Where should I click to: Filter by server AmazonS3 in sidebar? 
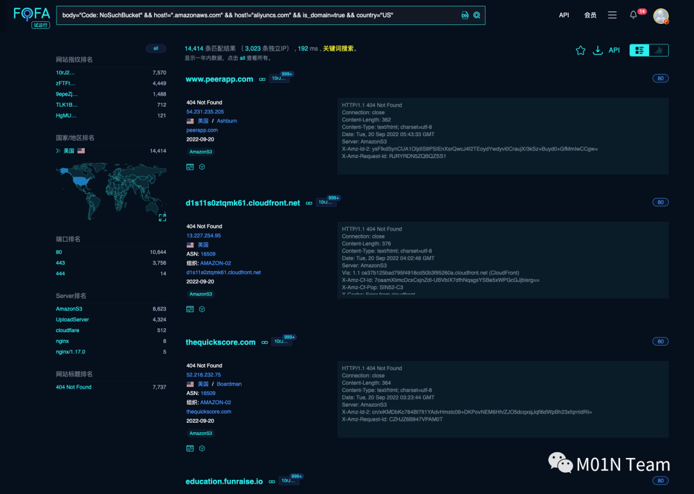[69, 309]
